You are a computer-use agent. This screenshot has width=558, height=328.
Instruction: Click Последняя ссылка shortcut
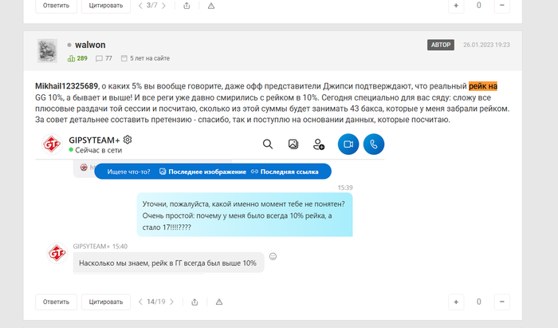click(285, 172)
